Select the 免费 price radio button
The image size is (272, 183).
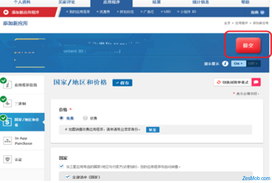pos(61,118)
